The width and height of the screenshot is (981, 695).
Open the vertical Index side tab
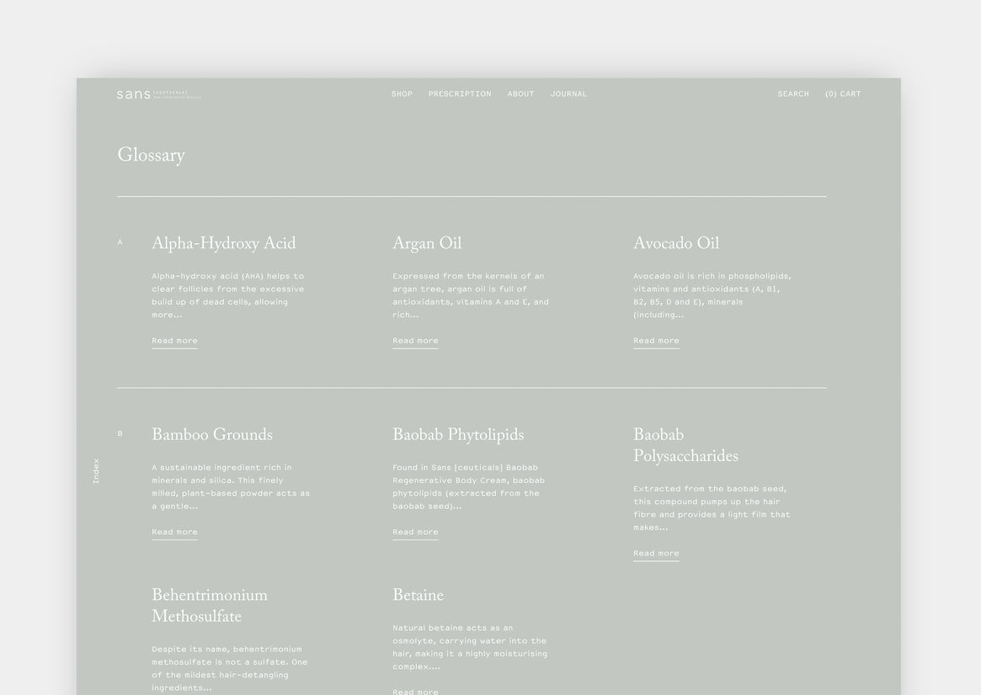96,471
